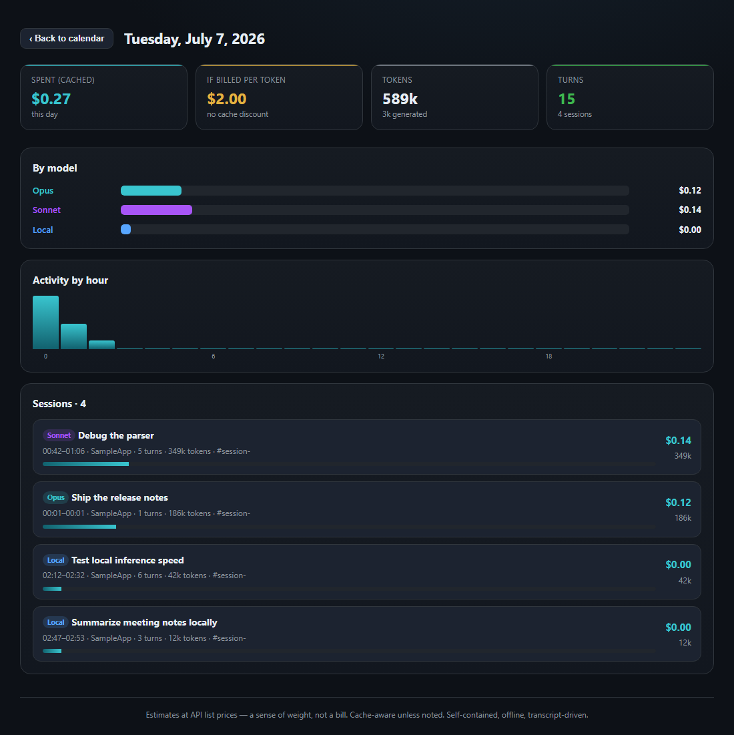Select the Spent (cached) $0.27 card
Screen dimensions: 734x735
[103, 97]
